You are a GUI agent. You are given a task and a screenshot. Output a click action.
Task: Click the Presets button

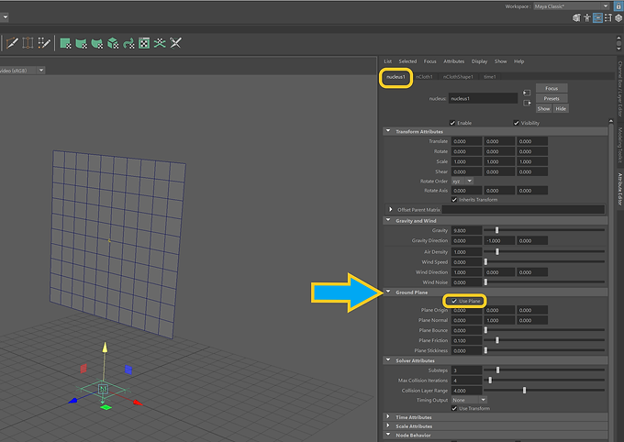[x=552, y=99]
